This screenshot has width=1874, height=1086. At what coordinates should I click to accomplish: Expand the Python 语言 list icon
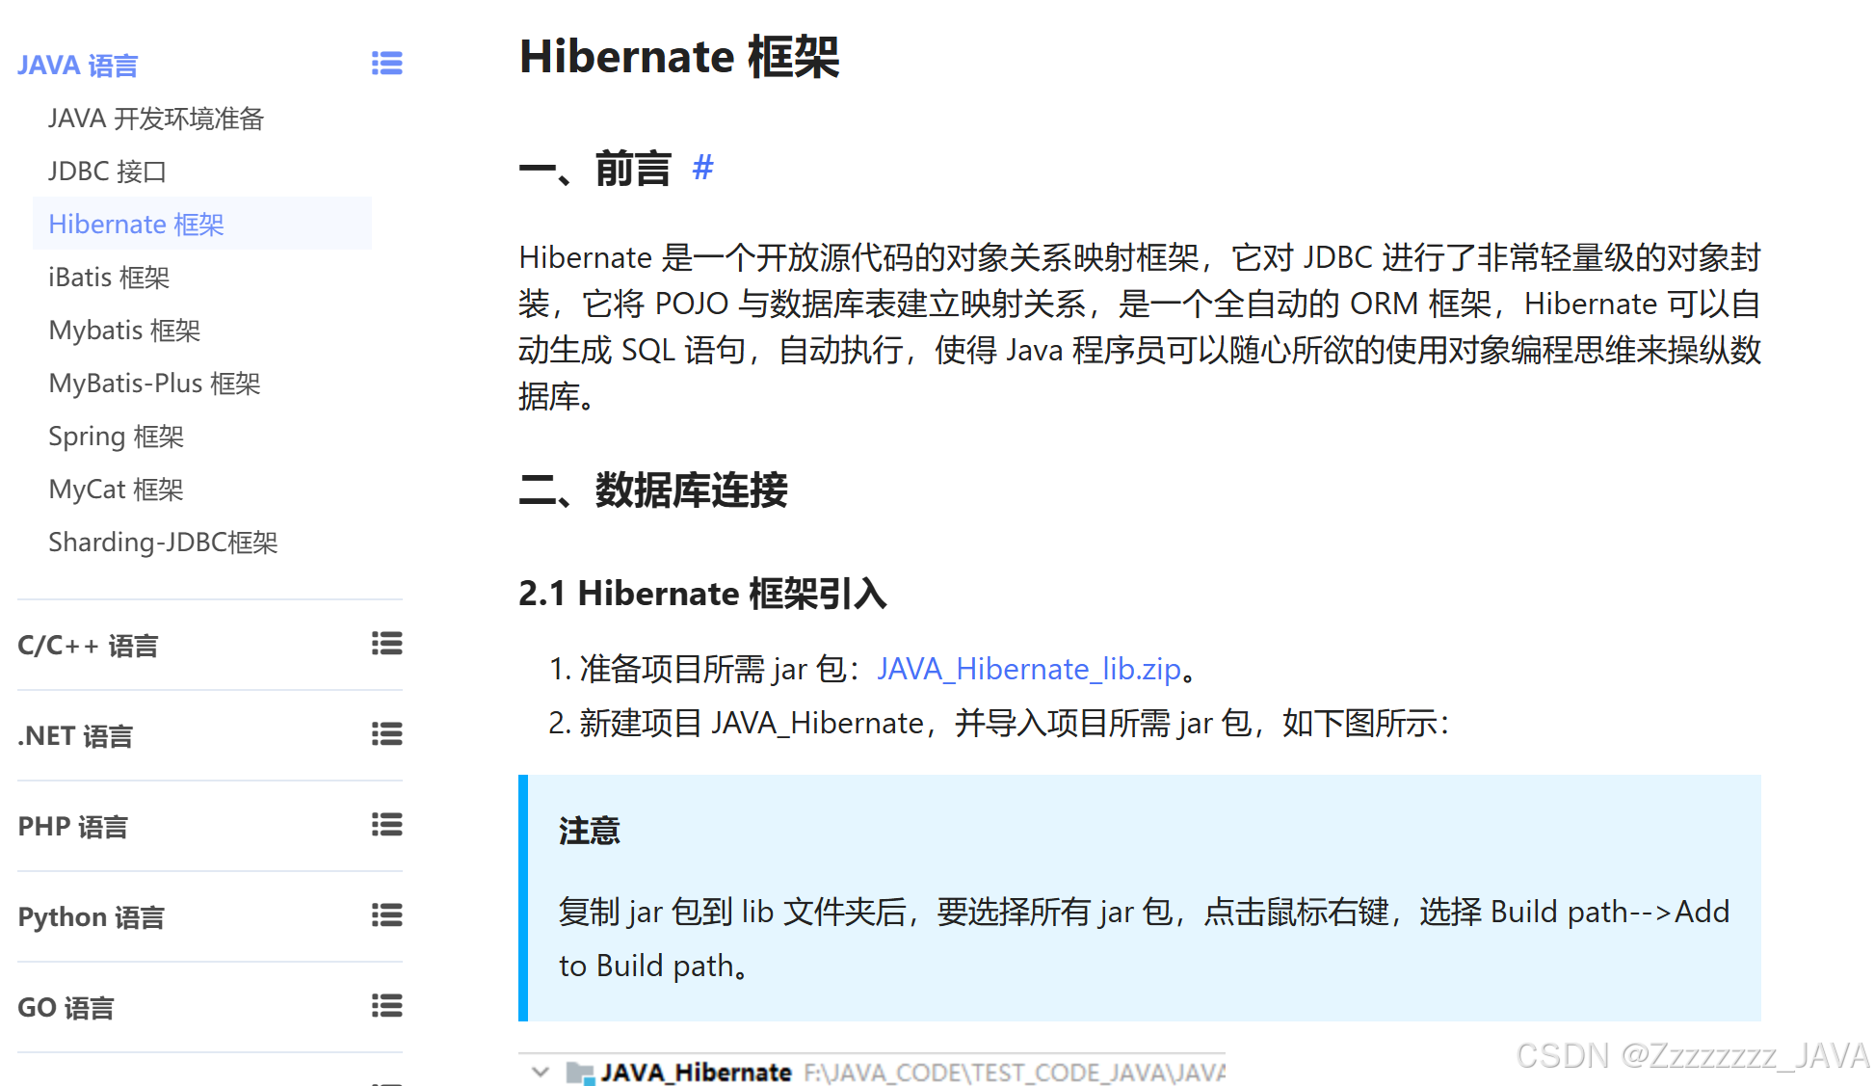tap(386, 915)
